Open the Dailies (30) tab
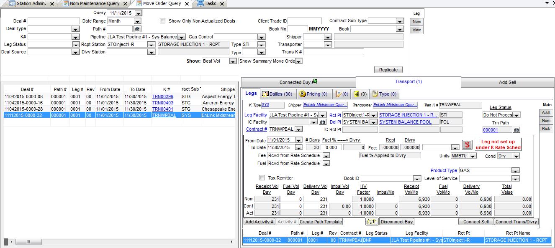This screenshot has height=248, width=555. [x=277, y=94]
